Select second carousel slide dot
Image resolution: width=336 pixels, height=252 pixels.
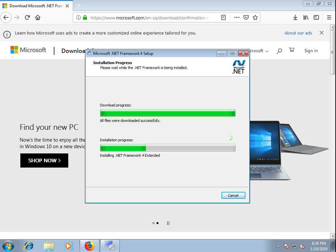[157, 223]
